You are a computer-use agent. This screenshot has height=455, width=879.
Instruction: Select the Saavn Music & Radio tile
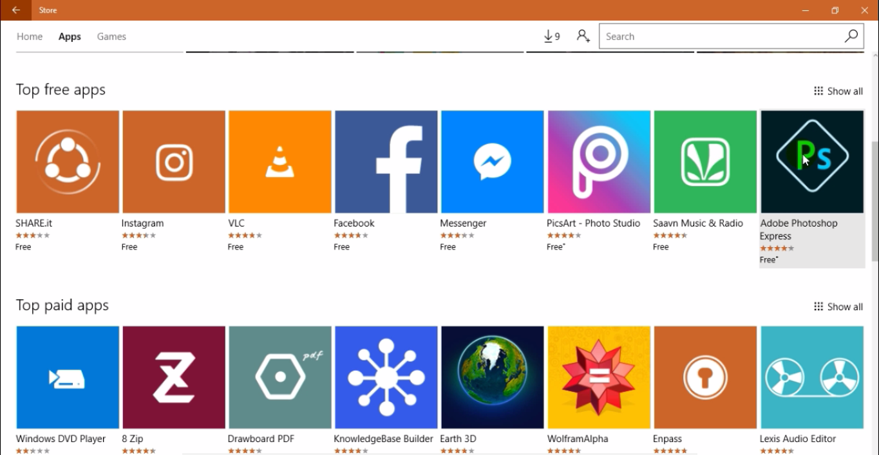click(x=704, y=162)
